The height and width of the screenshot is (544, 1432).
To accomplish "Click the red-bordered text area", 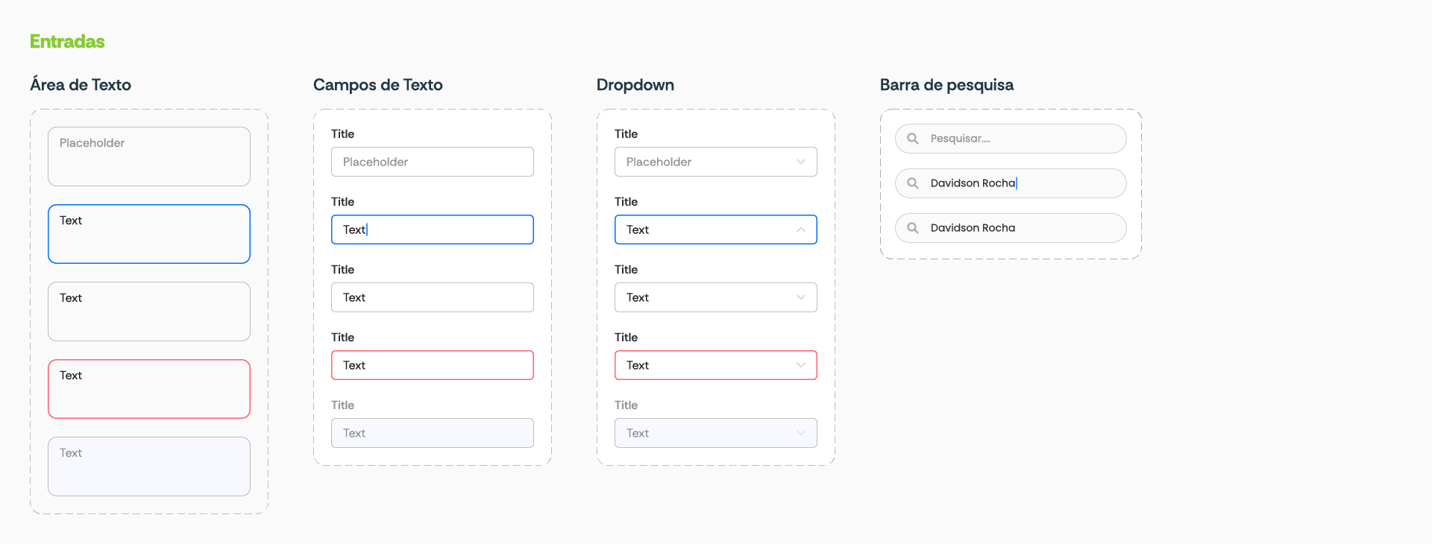I will 149,389.
